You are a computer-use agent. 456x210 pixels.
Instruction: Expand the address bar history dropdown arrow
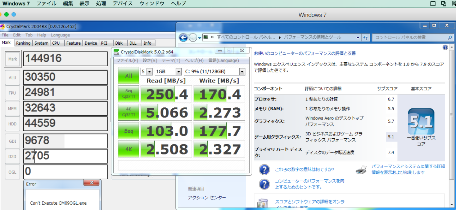tap(358, 37)
